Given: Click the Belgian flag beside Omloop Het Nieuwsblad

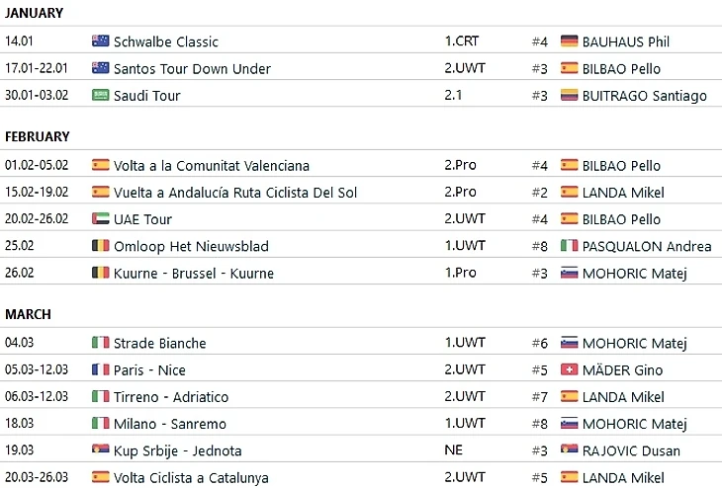Looking at the screenshot, I should [100, 246].
